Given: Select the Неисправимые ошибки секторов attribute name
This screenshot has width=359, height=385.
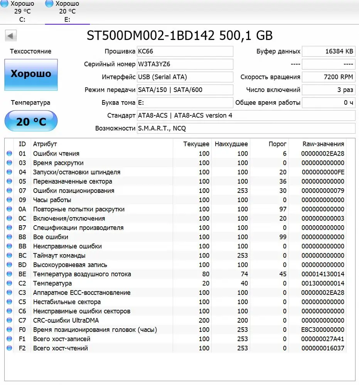Looking at the screenshot, I should tap(82, 311).
